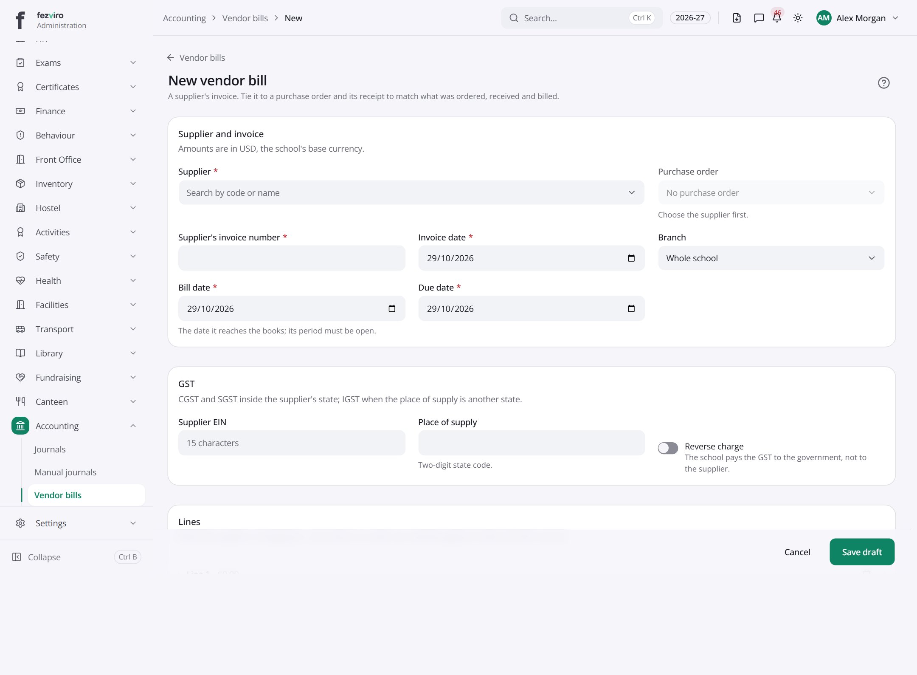Click the Save draft button
This screenshot has width=917, height=675.
(x=862, y=552)
